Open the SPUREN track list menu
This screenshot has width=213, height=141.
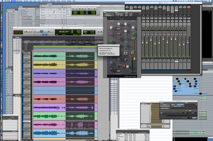[17, 37]
